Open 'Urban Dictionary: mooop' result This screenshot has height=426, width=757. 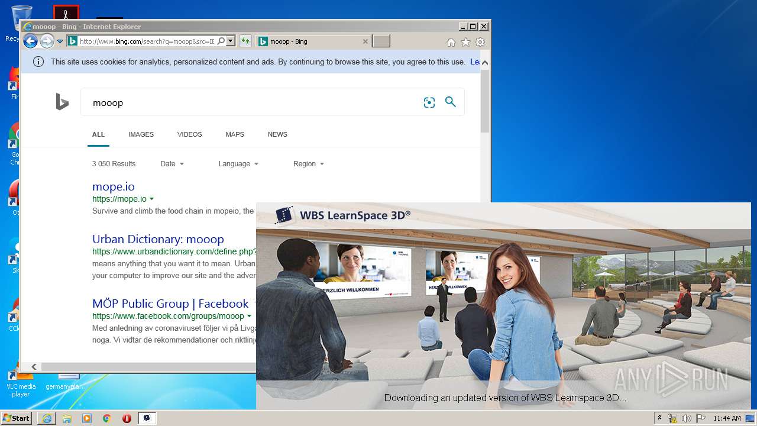158,239
